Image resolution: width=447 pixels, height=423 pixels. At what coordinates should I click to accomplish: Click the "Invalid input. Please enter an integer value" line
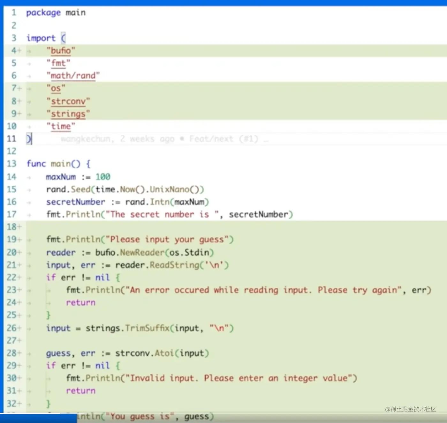tap(212, 378)
